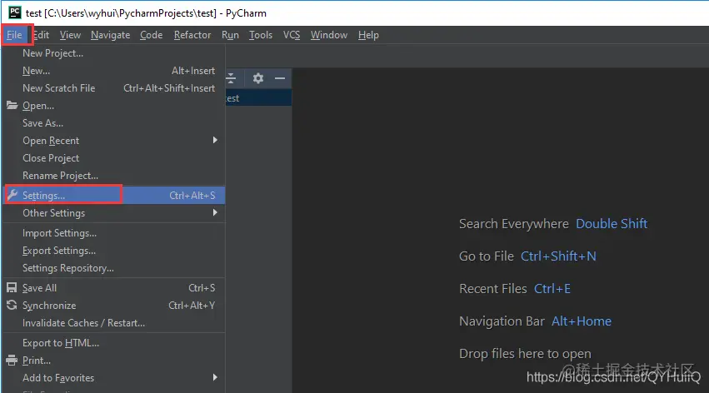The width and height of the screenshot is (709, 393).
Task: Open Settings Repository... entry
Action: point(114,268)
